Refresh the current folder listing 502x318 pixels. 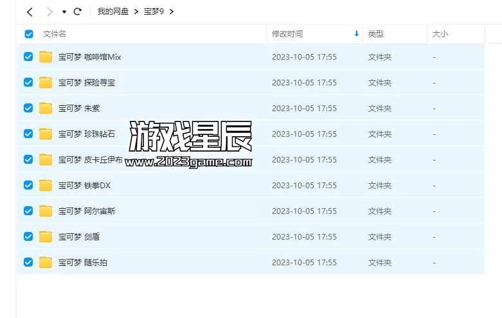click(x=78, y=12)
